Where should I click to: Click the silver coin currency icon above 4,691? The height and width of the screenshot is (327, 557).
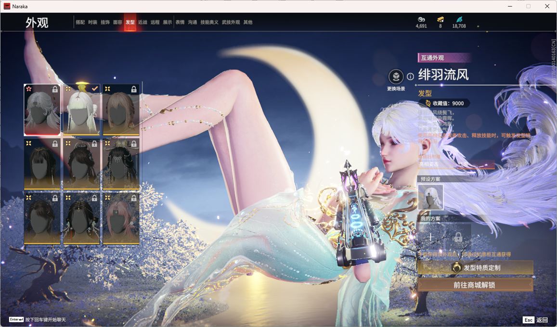pyautogui.click(x=421, y=19)
